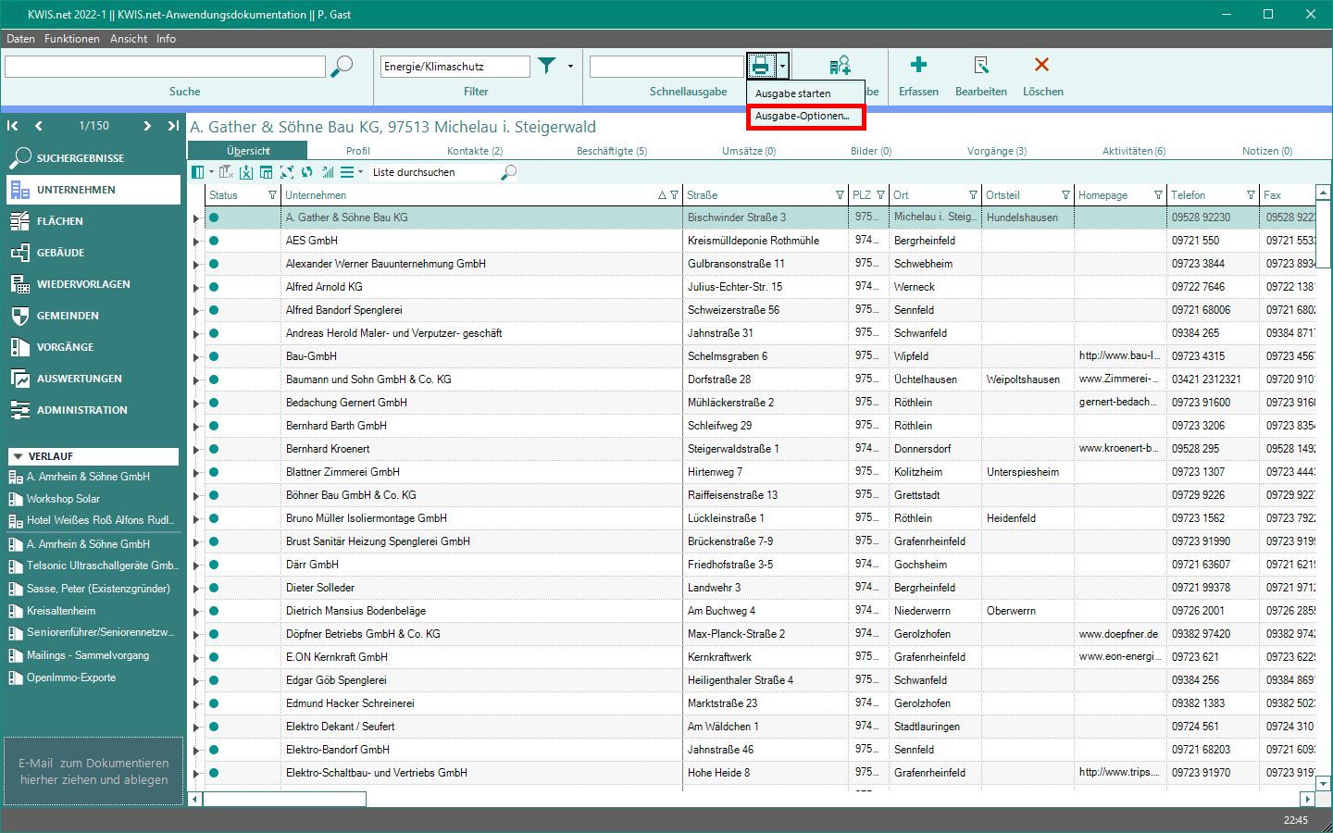Switch to the Aktivitäten (6) tab
The width and height of the screenshot is (1333, 833).
click(1134, 151)
